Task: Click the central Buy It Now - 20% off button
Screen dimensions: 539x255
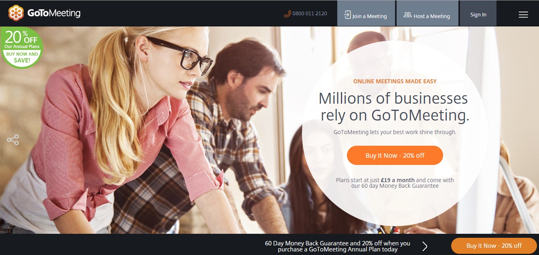Action: click(395, 155)
